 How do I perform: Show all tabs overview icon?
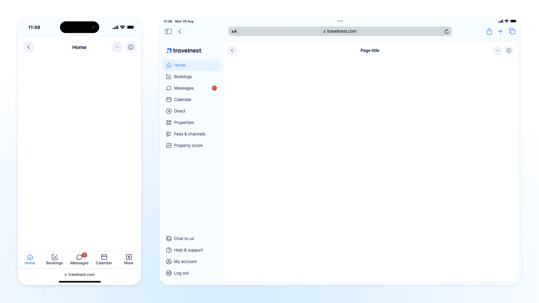pos(512,31)
